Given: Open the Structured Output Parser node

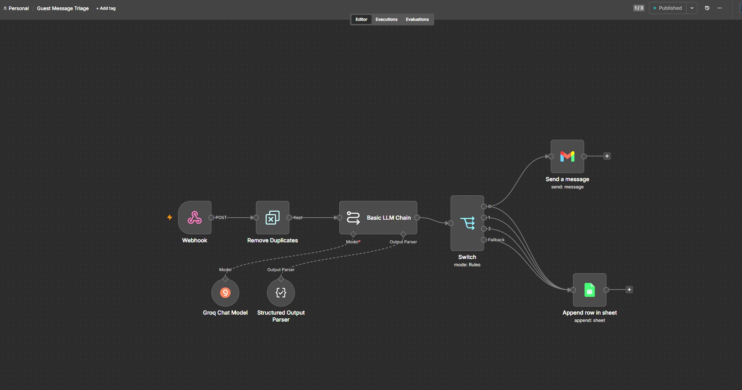Looking at the screenshot, I should [281, 293].
